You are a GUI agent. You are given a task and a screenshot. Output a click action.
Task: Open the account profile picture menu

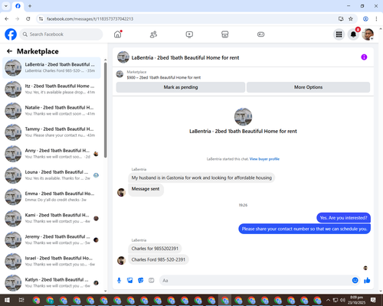click(x=368, y=34)
